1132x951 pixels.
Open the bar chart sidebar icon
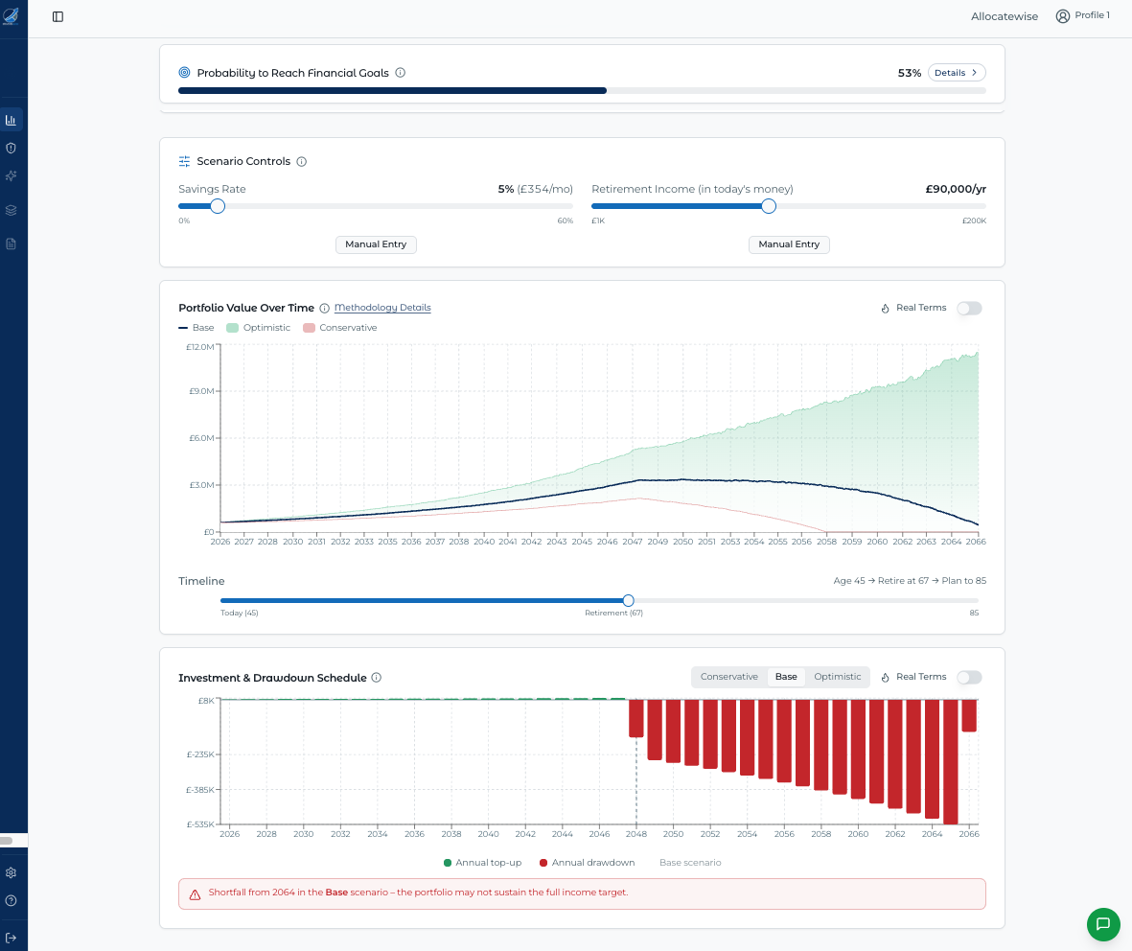pos(11,120)
